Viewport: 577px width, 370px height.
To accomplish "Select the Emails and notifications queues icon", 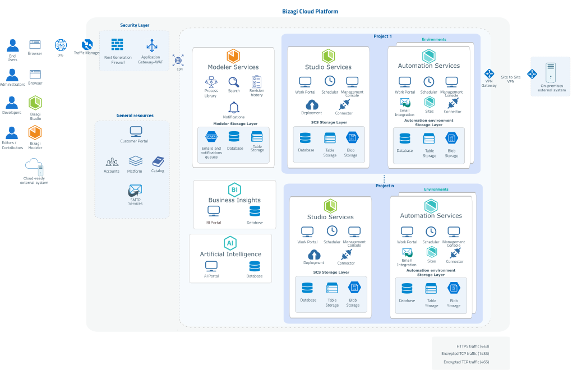I will (x=211, y=137).
